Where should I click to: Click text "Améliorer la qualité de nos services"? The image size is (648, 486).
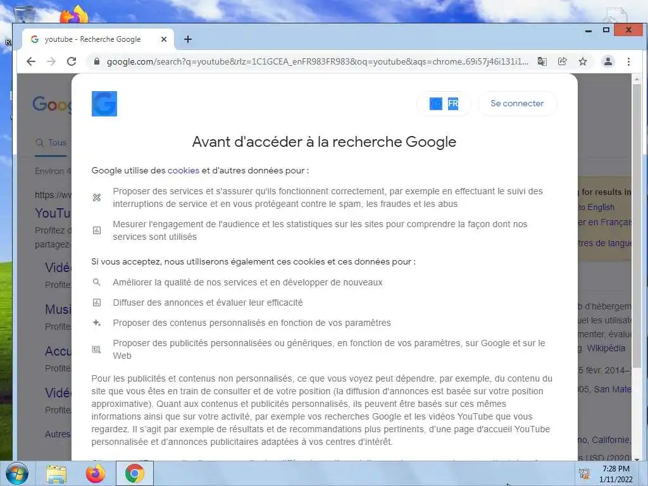tap(184, 282)
